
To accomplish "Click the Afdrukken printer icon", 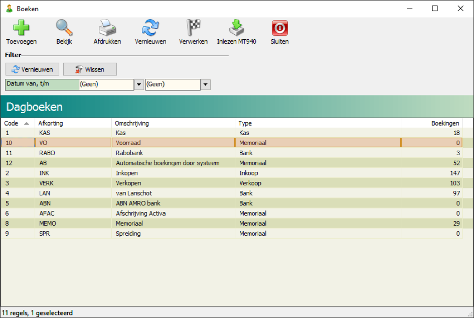I will click(x=107, y=28).
